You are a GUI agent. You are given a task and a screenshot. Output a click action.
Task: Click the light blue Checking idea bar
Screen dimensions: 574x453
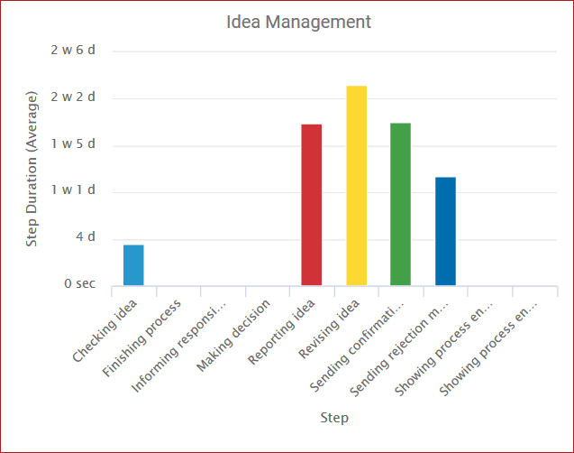pyautogui.click(x=133, y=264)
